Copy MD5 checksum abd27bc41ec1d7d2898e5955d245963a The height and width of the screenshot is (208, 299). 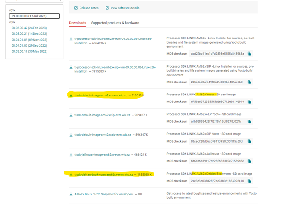[249, 54]
